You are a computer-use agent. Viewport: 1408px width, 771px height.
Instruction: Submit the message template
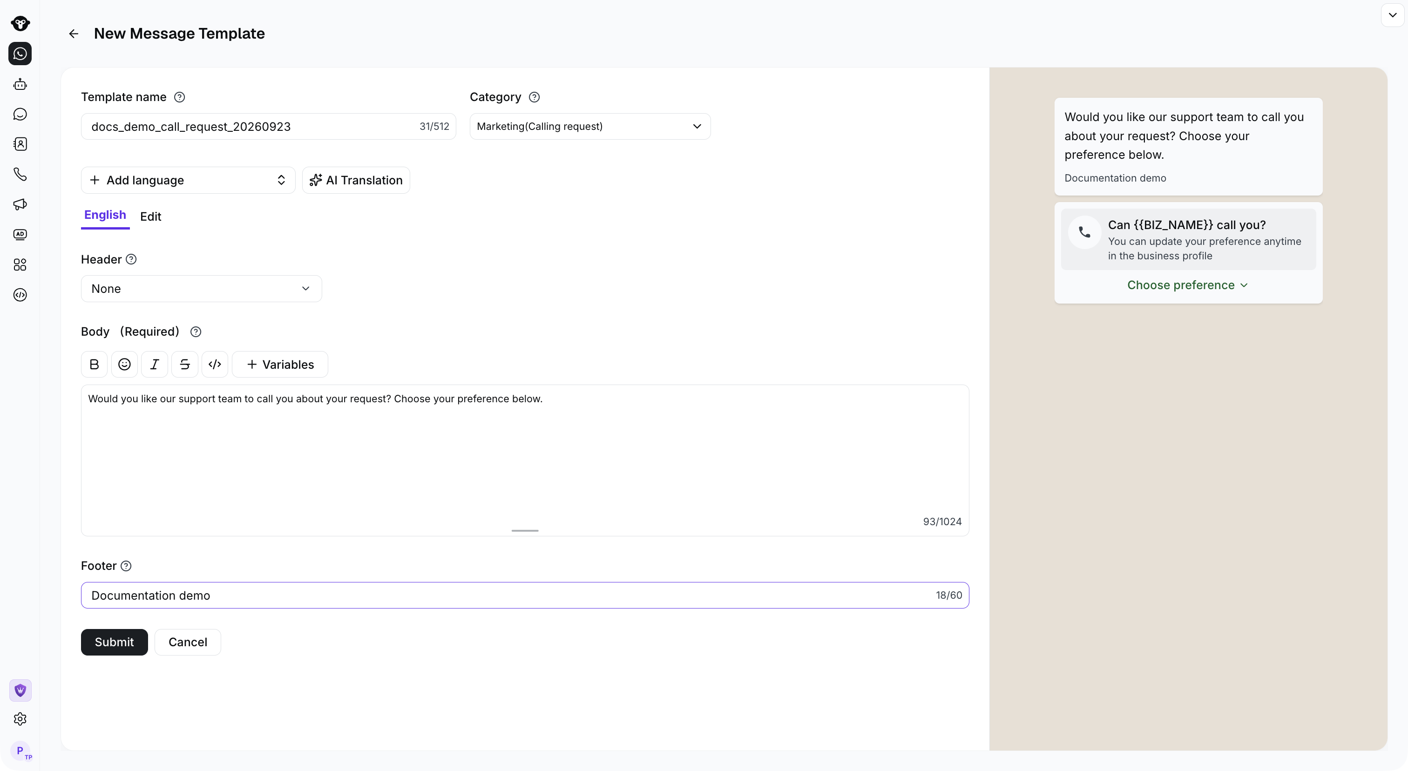[114, 642]
